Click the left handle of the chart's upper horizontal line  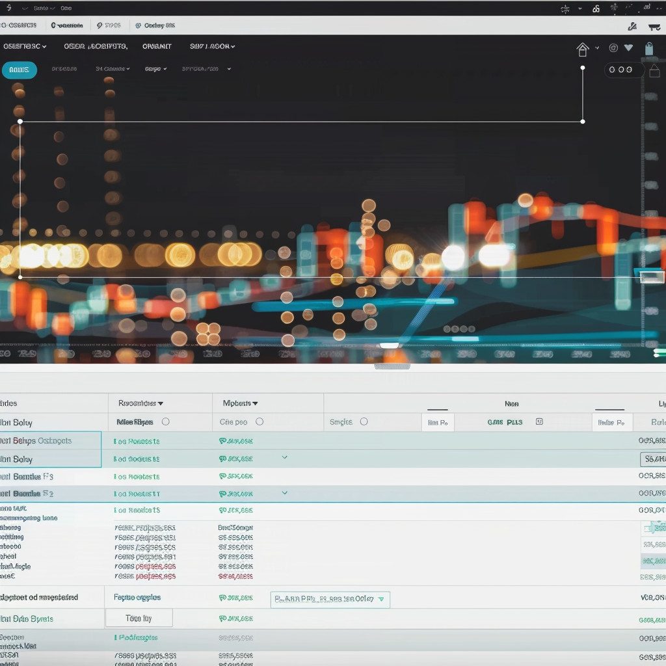pos(20,122)
